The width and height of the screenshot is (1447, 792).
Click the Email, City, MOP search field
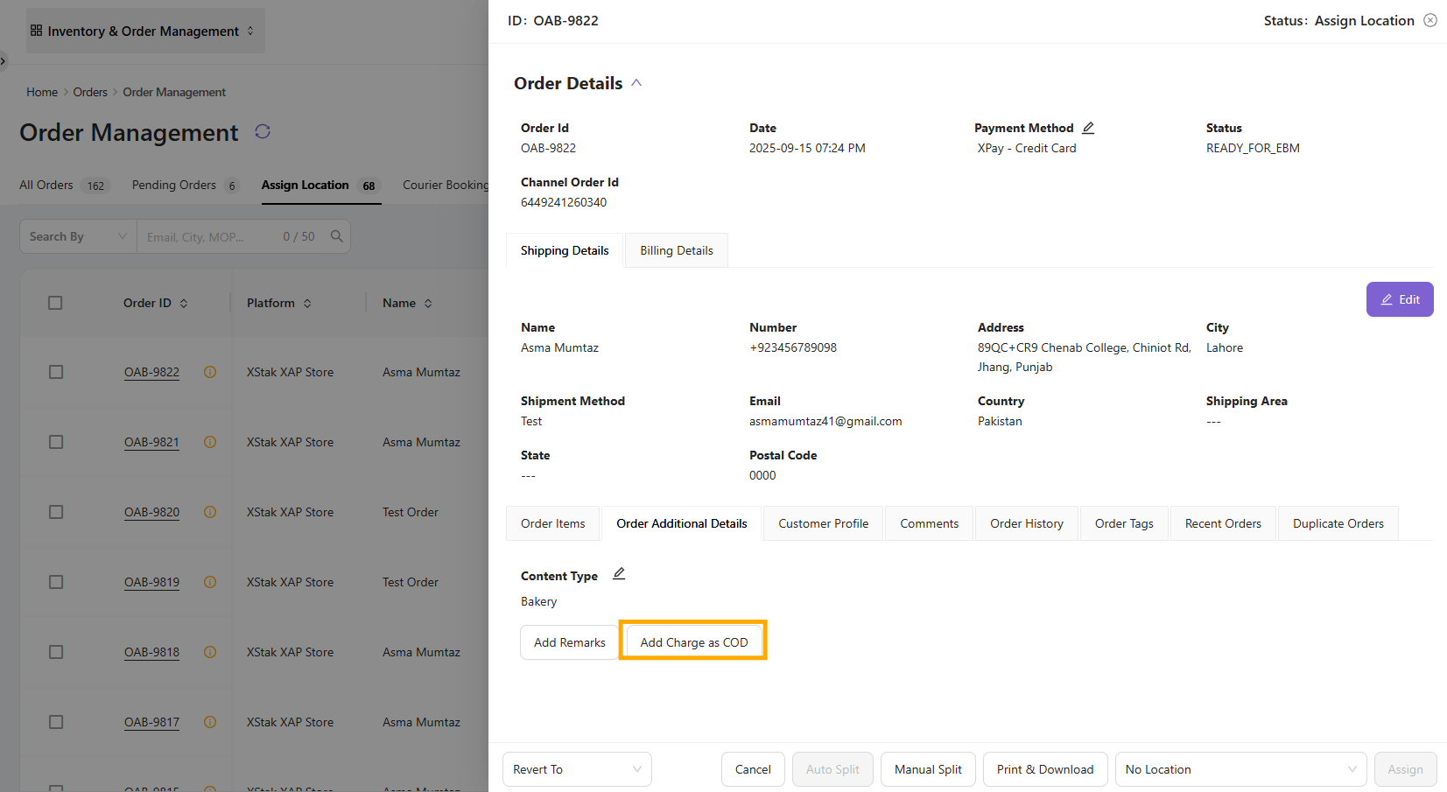click(210, 237)
